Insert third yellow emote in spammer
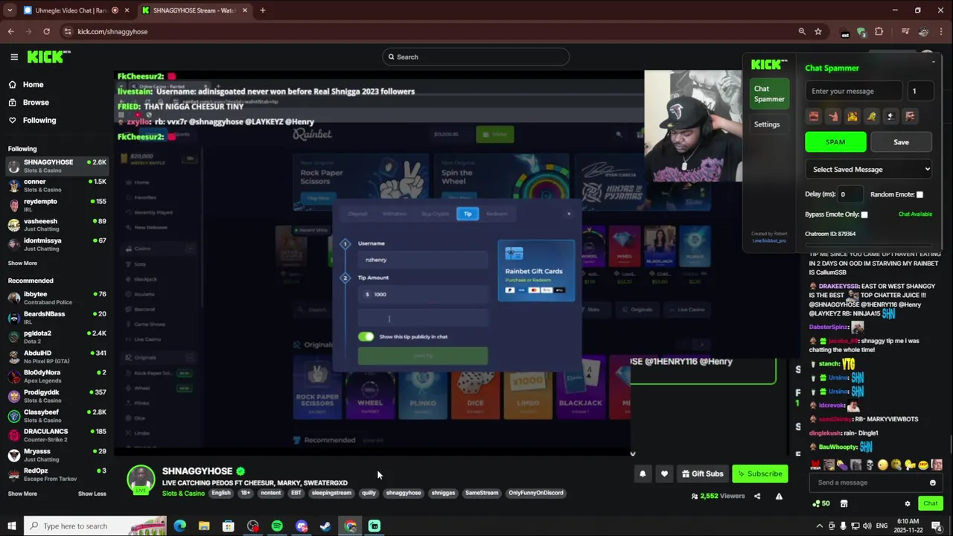 tap(852, 116)
